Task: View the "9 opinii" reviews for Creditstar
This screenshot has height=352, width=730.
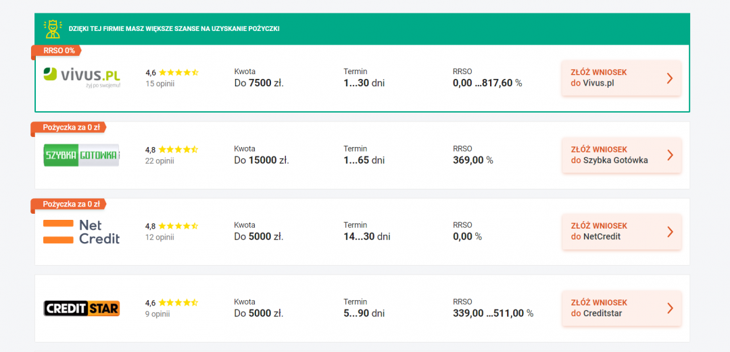Action: pos(158,314)
